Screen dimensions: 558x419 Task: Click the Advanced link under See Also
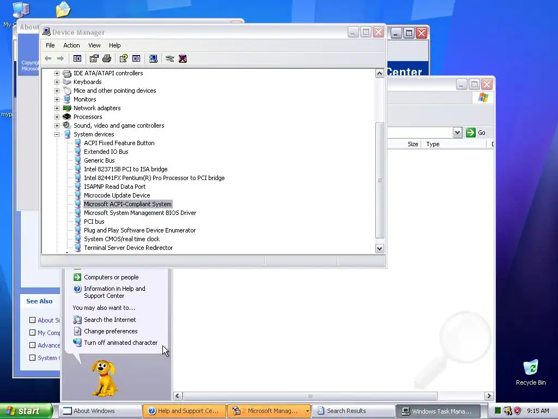pyautogui.click(x=48, y=345)
